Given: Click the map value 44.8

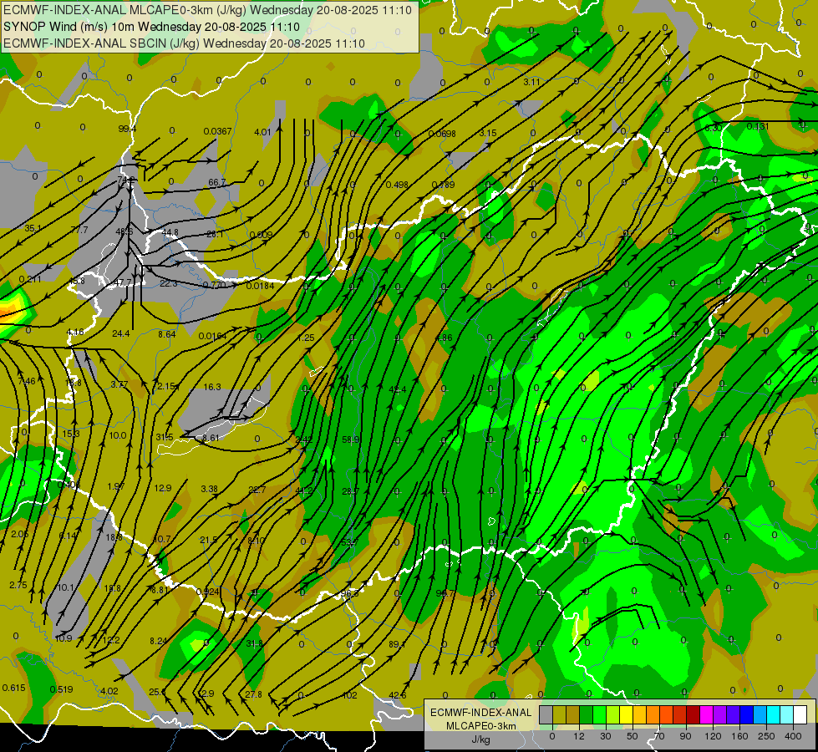Looking at the screenshot, I should 170,232.
